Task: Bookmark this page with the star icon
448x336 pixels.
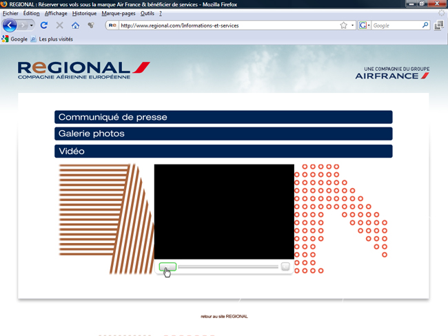Action: pos(343,25)
